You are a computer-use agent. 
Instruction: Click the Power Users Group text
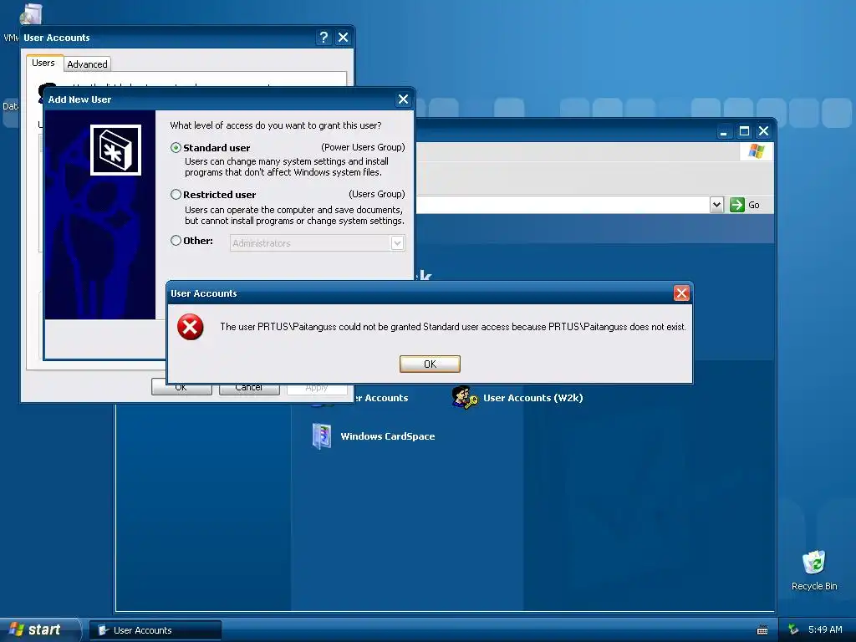(x=363, y=147)
